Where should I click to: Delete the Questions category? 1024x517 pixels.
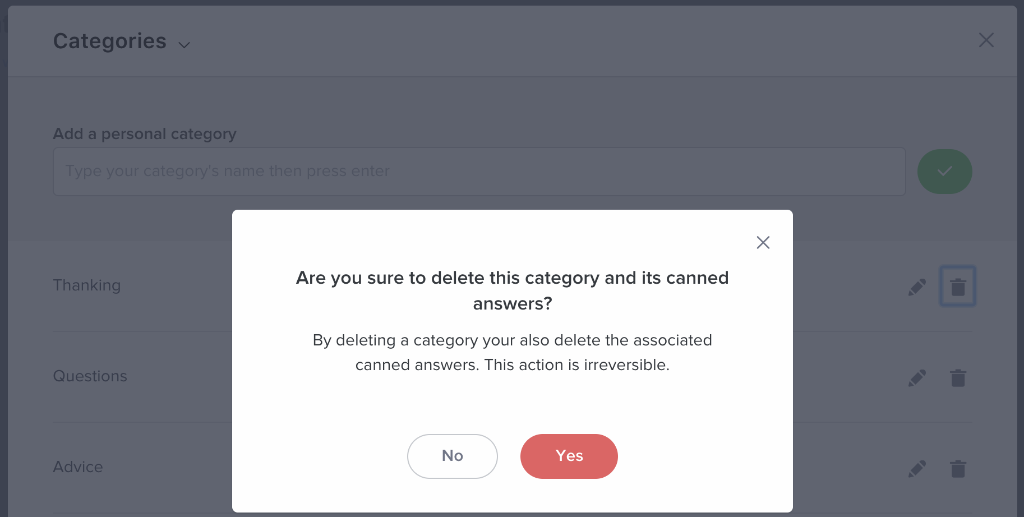(x=958, y=378)
